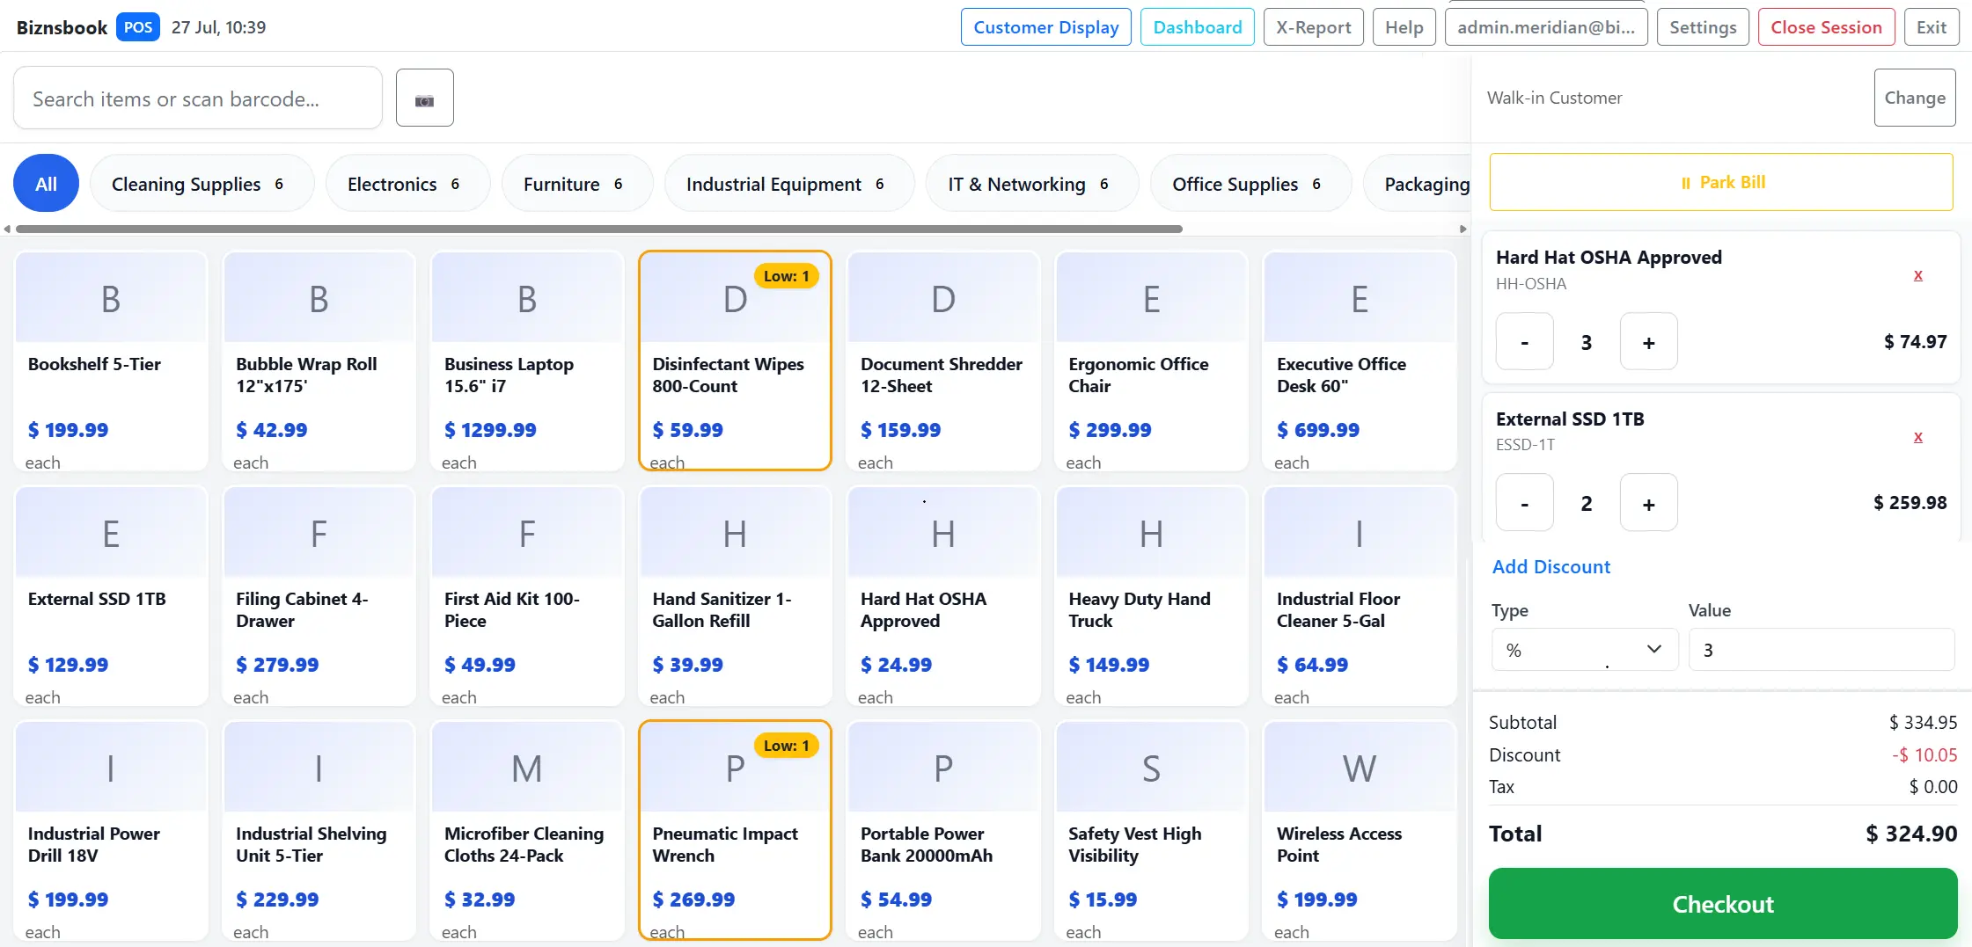Add Disinfectant Wipes 800-Count to cart
This screenshot has width=1972, height=947.
(735, 361)
